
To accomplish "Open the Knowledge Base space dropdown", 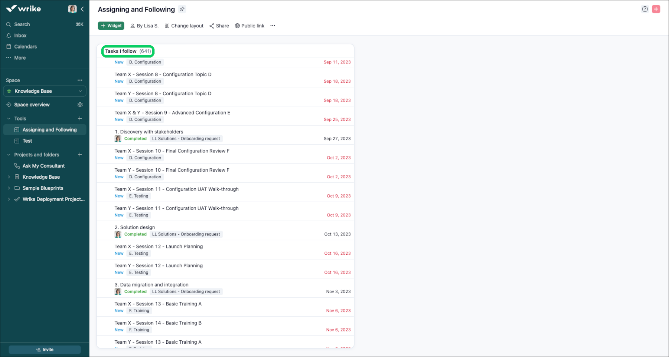I will [80, 91].
